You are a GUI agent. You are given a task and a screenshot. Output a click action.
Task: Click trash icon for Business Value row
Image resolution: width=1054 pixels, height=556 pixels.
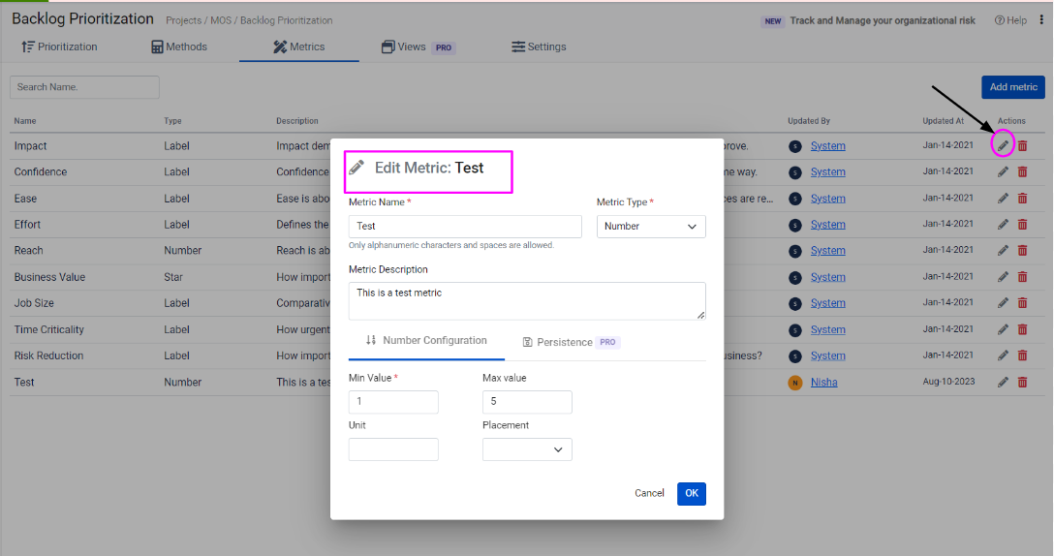[1022, 277]
